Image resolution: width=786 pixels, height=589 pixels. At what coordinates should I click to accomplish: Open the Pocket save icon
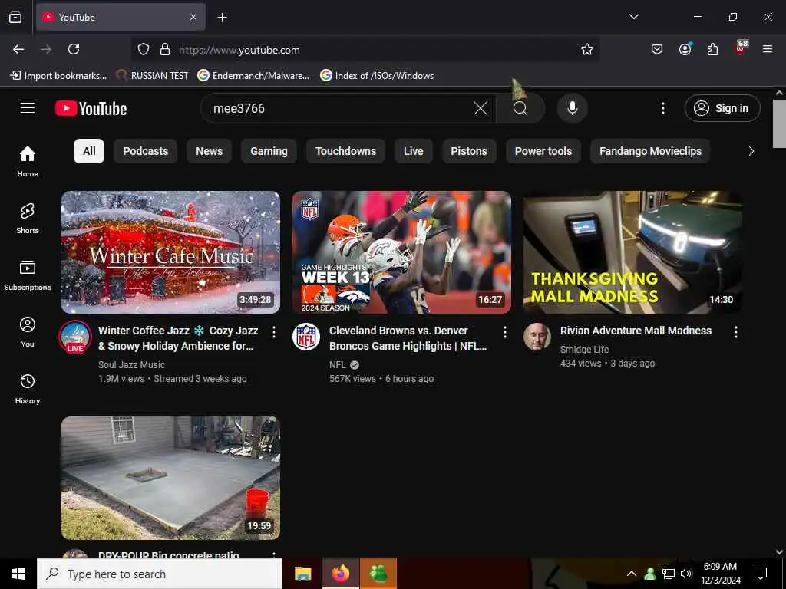(657, 49)
